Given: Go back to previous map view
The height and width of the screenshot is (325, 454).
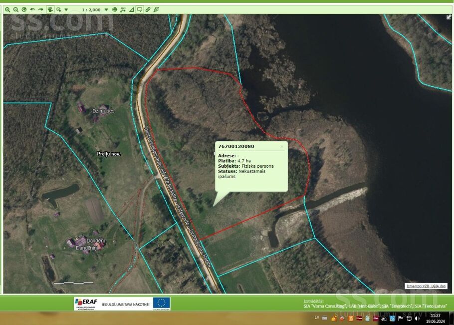Looking at the screenshot, I should point(32,9).
